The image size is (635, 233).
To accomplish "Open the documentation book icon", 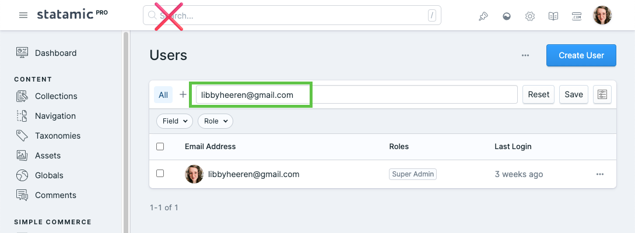I will 553,16.
